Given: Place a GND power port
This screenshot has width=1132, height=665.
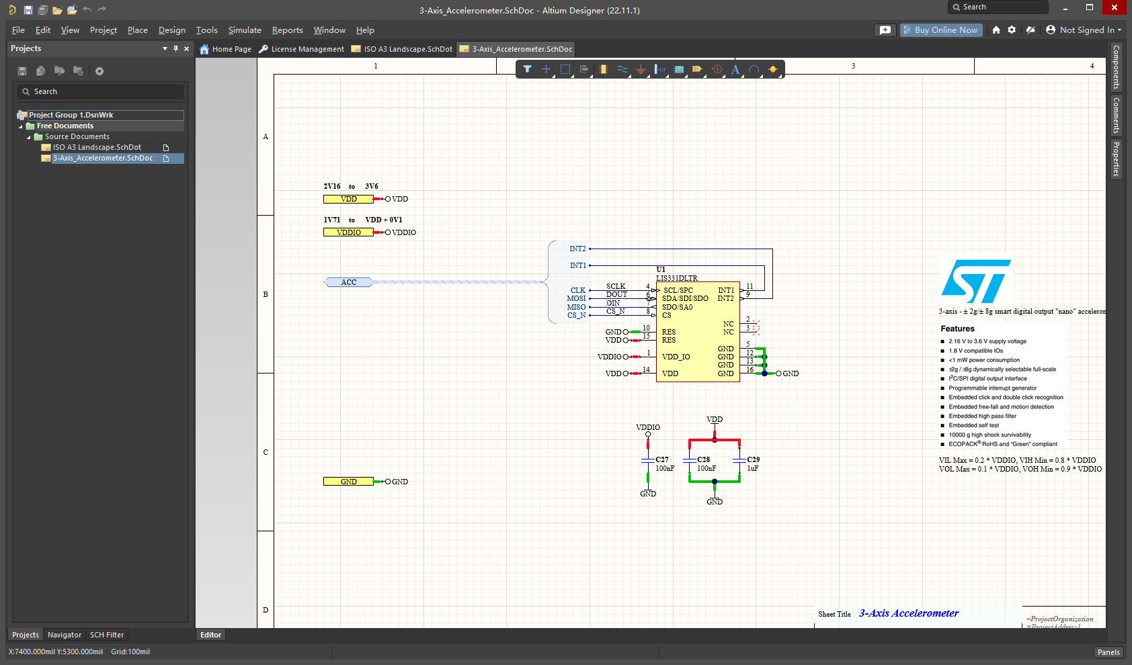Looking at the screenshot, I should [641, 69].
